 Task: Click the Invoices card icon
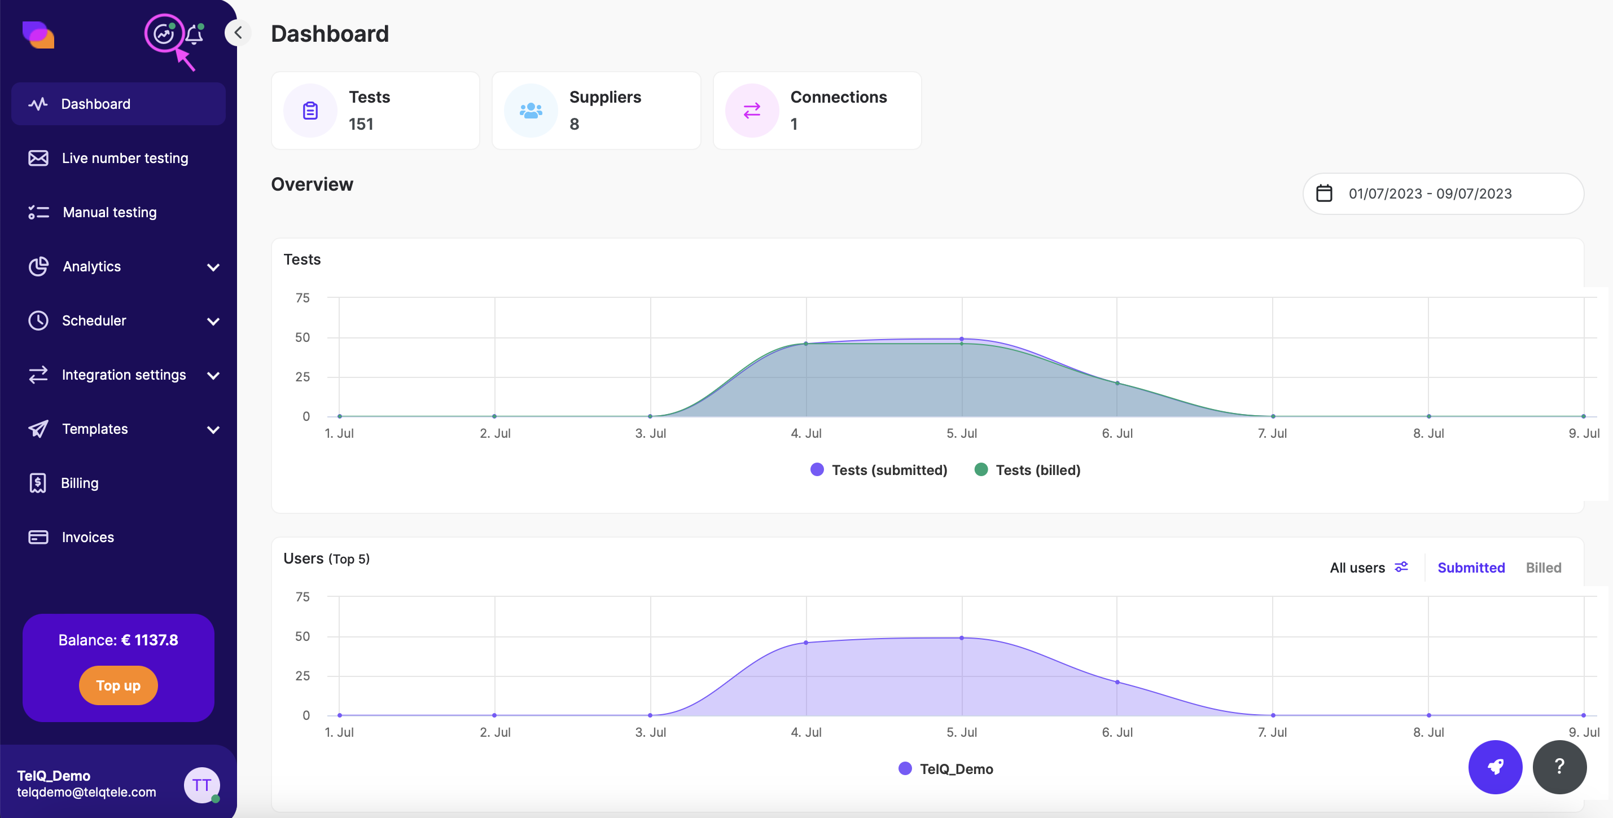38,537
